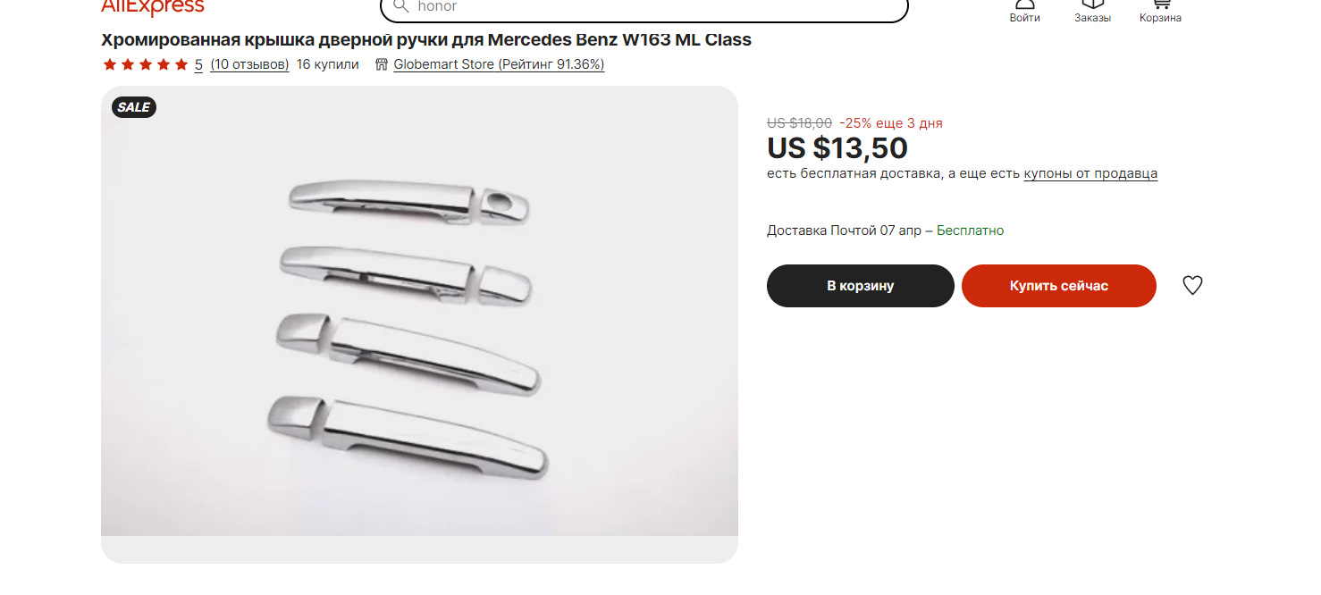Click the product title text

[x=426, y=40]
